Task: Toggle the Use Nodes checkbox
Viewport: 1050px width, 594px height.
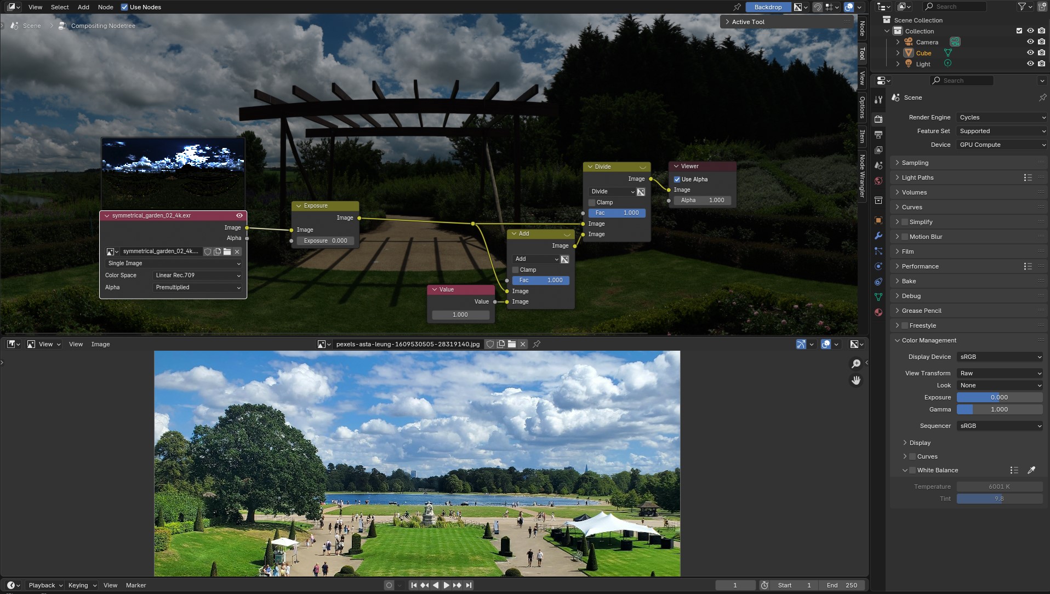Action: point(124,7)
